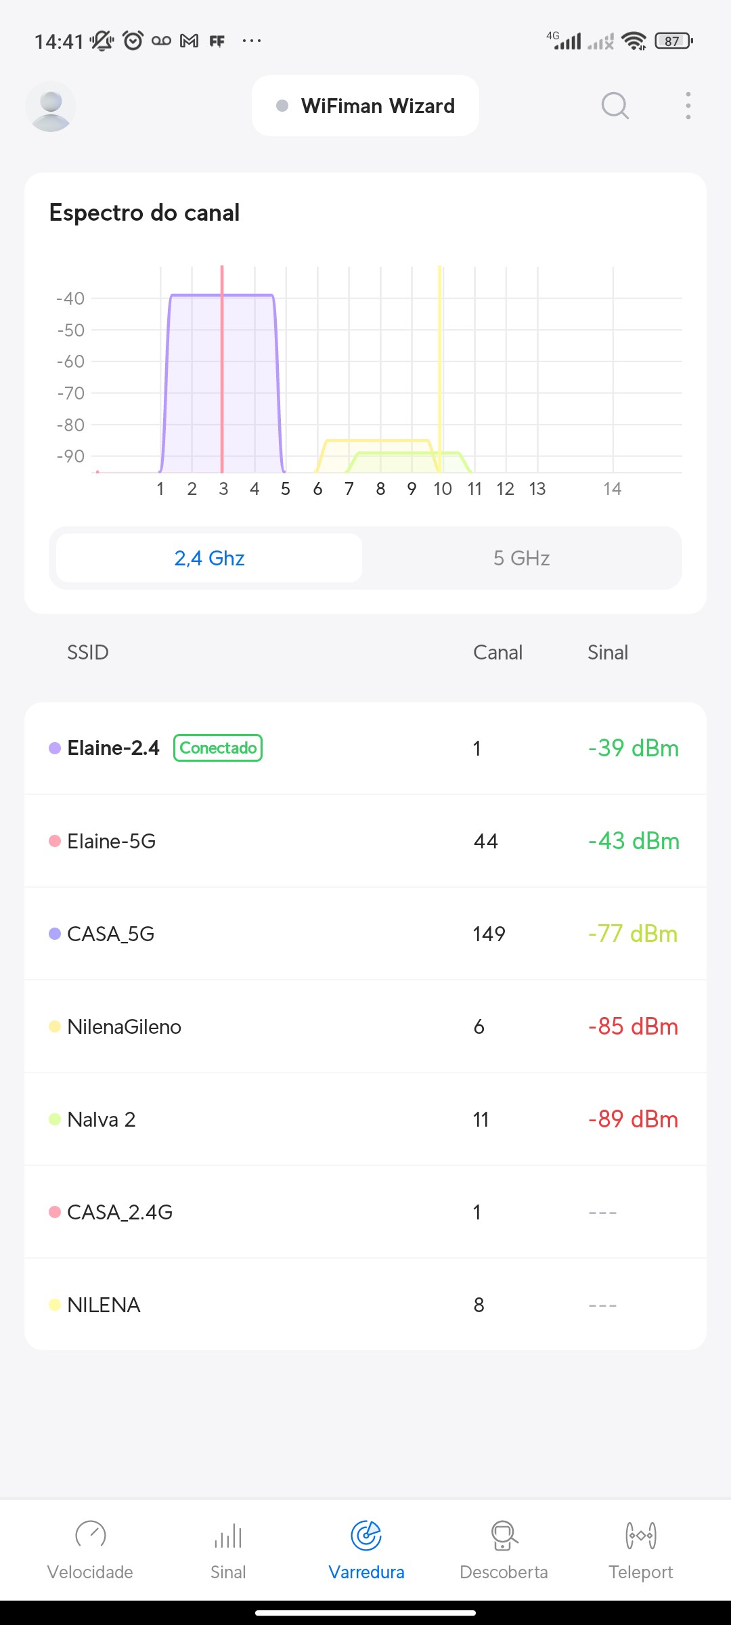This screenshot has width=731, height=1625.
Task: Tap the search magnifier icon
Action: point(615,106)
